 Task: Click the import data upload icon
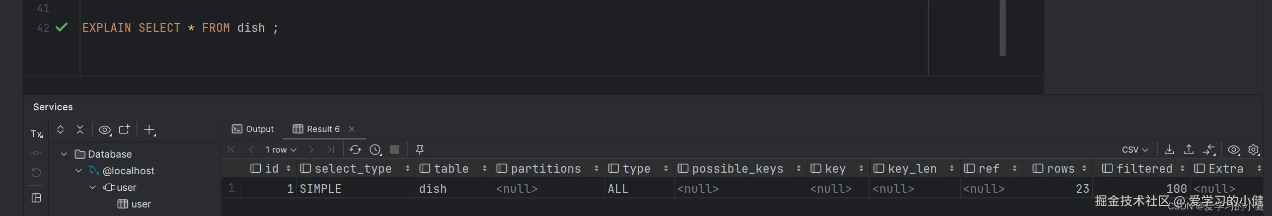(1189, 150)
